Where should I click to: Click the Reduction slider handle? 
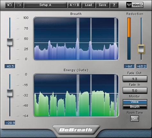(x=141, y=49)
